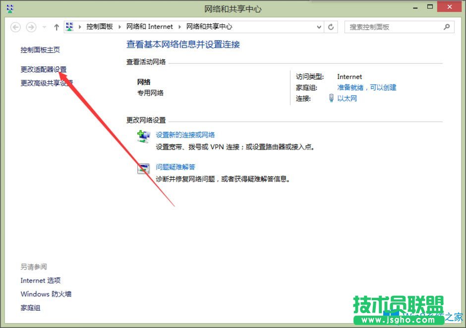The image size is (466, 328).
Task: Click the navigate back arrow
Action: pyautogui.click(x=15, y=27)
